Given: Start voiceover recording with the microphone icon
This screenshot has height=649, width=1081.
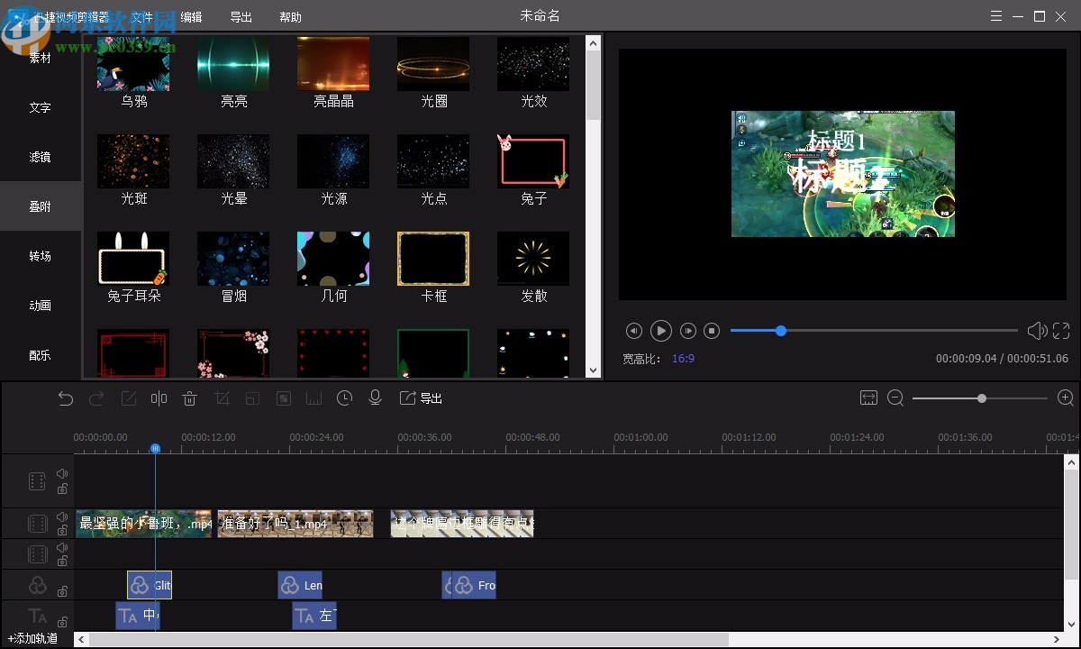Looking at the screenshot, I should (376, 398).
